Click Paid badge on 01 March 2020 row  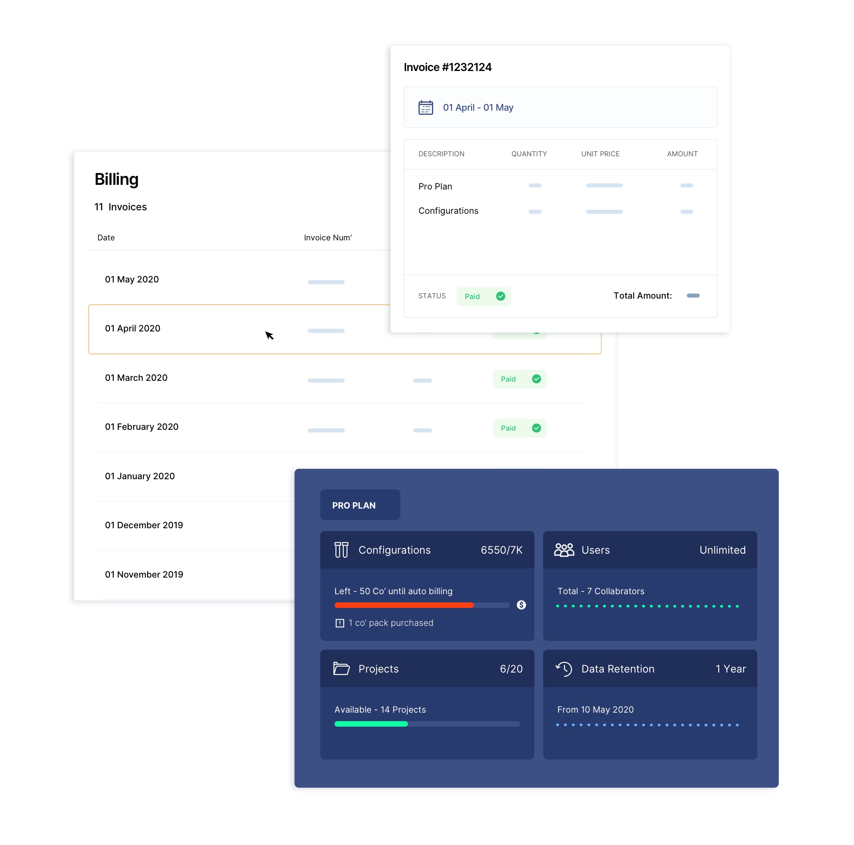520,379
